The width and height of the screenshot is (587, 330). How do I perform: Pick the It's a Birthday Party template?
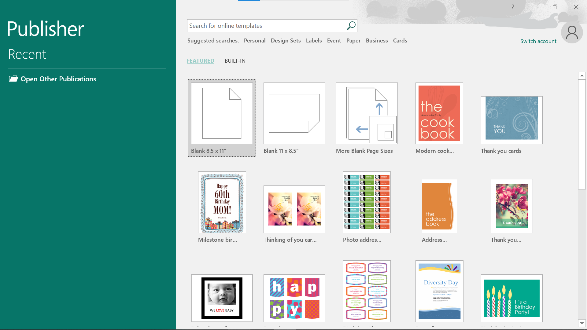tap(512, 298)
